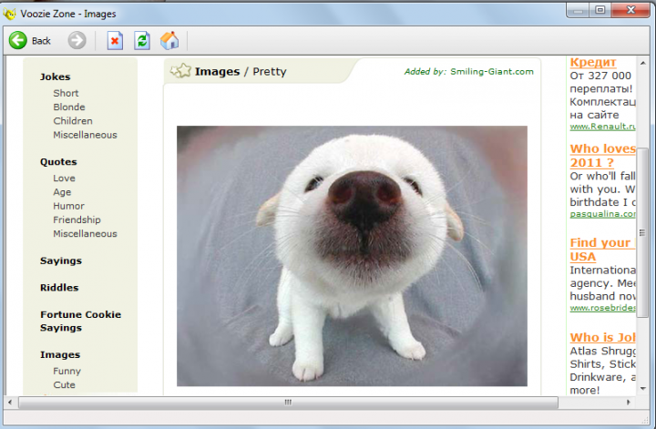Go to Home page via house icon
Image resolution: width=656 pixels, height=429 pixels.
pyautogui.click(x=169, y=40)
